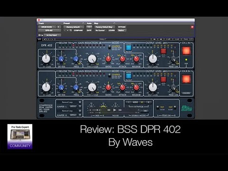This screenshot has height=171, width=228.
Task: Click the Waves logo in the plugin toolbar
Action: click(39, 39)
